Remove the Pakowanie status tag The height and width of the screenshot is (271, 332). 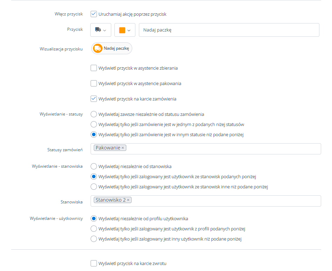coord(123,148)
